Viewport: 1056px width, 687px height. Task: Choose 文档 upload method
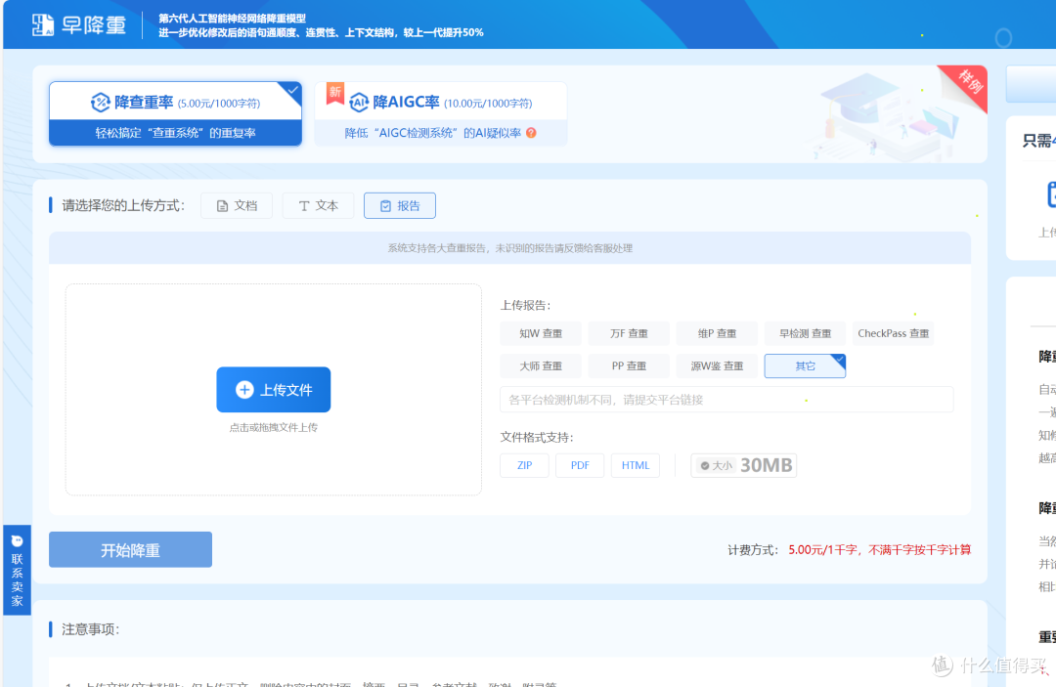coord(237,206)
